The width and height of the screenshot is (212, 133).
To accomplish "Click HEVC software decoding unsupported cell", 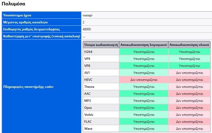I will click(144, 80).
